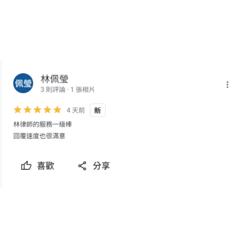Viewport: 248px width, 248px height.
Task: Click the third yellow rating star
Action: click(x=38, y=110)
